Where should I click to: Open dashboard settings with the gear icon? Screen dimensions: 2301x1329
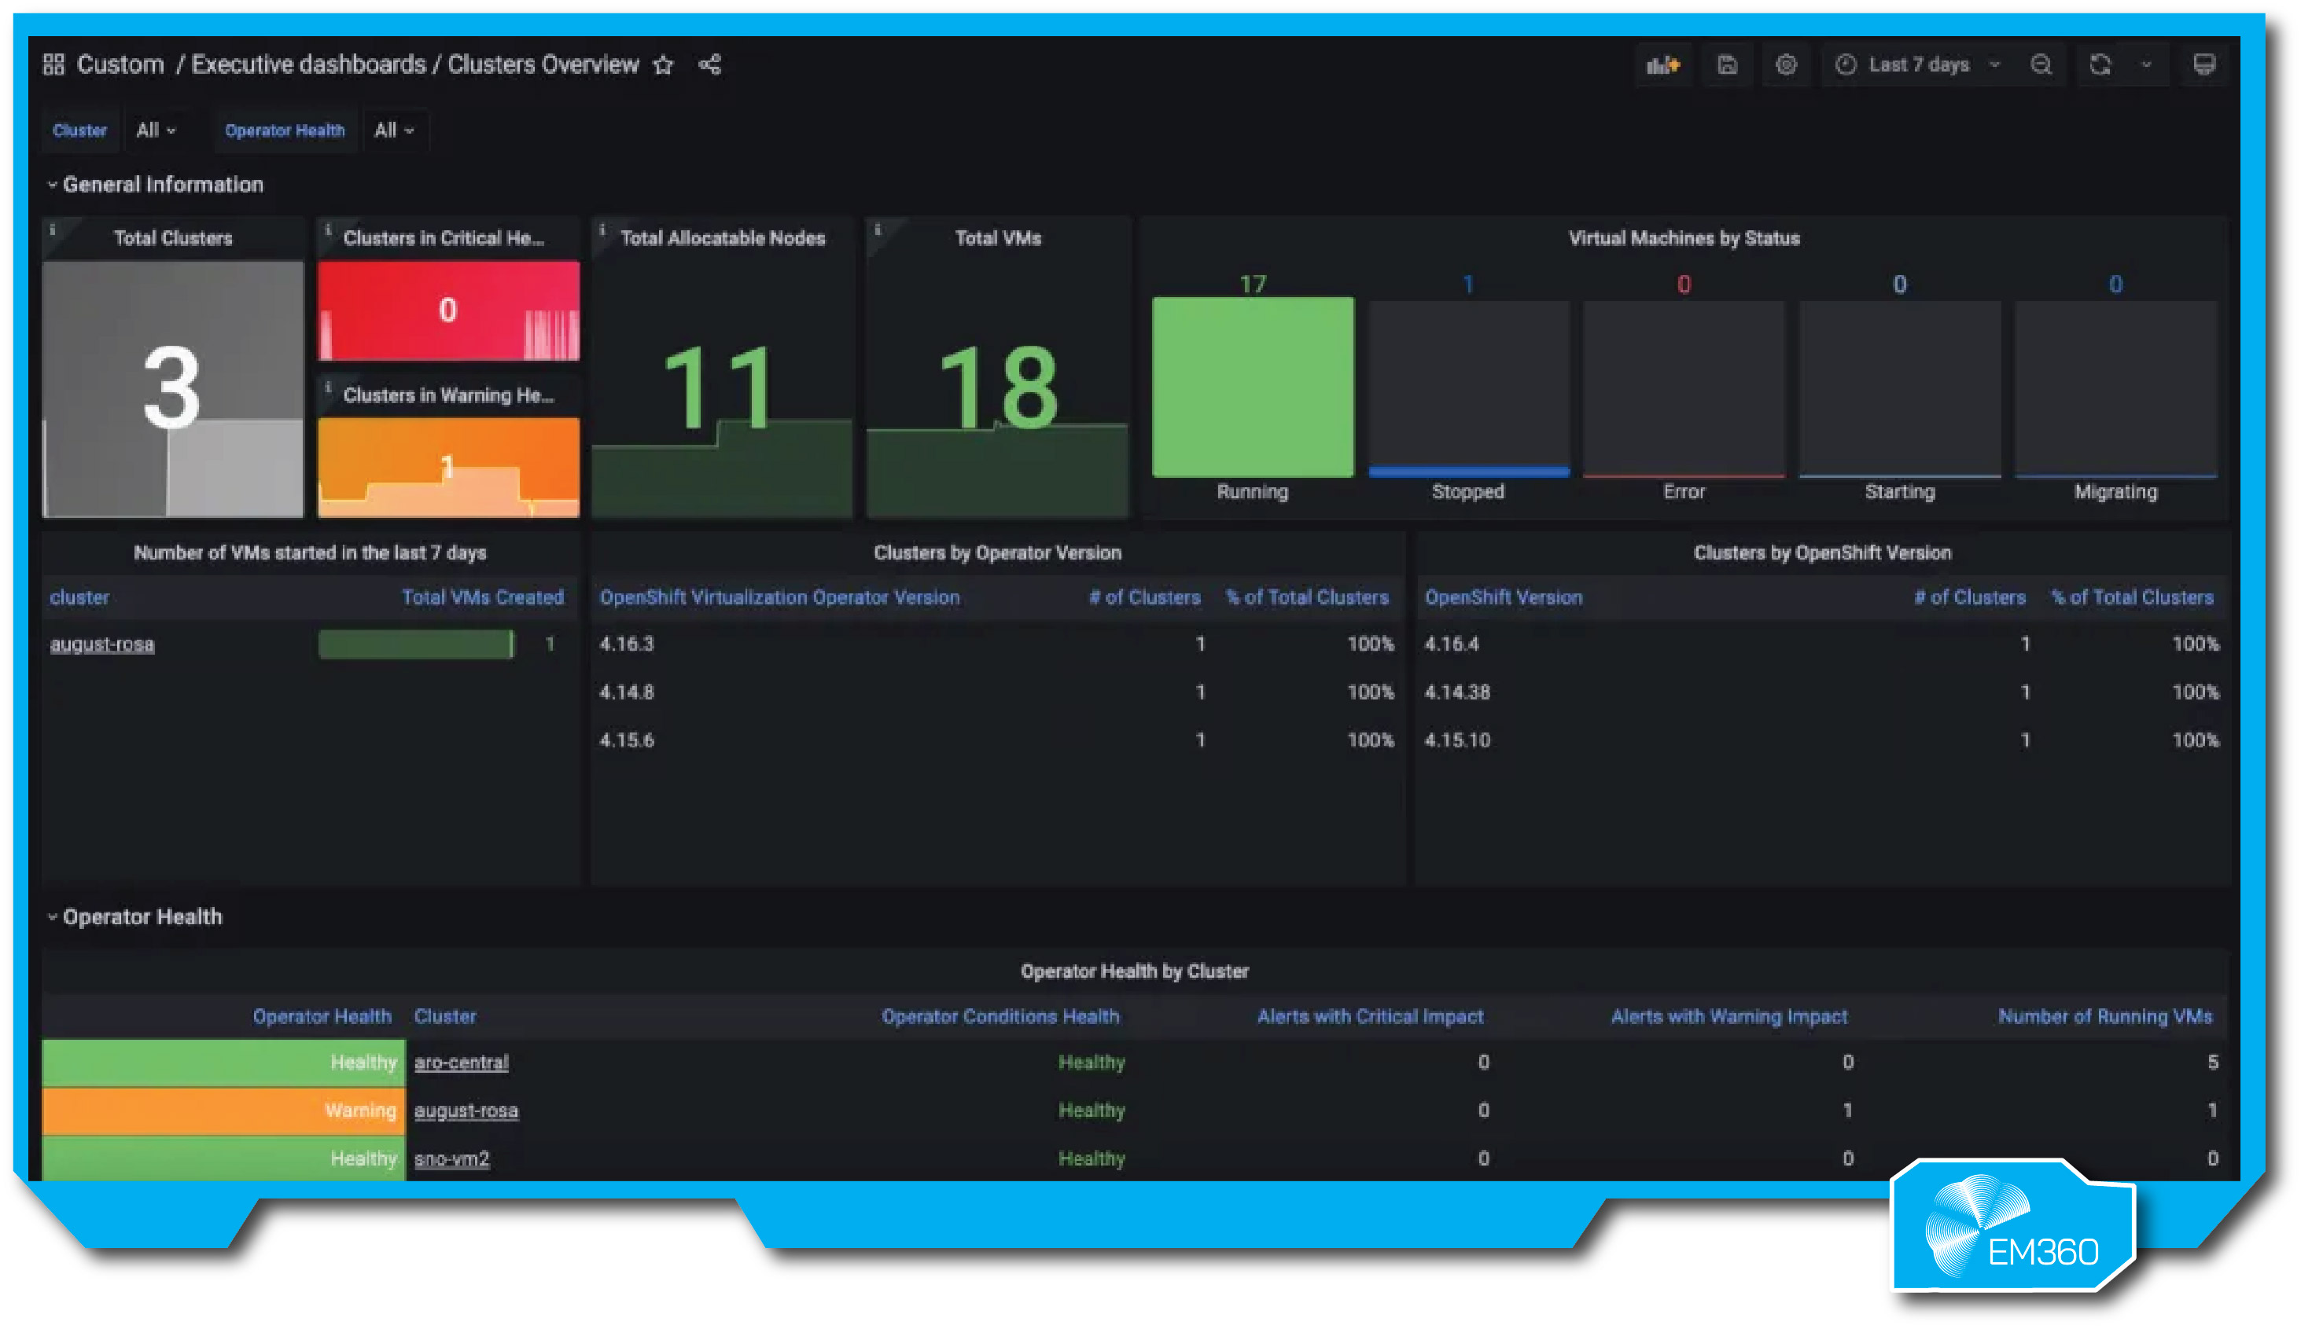point(1787,64)
